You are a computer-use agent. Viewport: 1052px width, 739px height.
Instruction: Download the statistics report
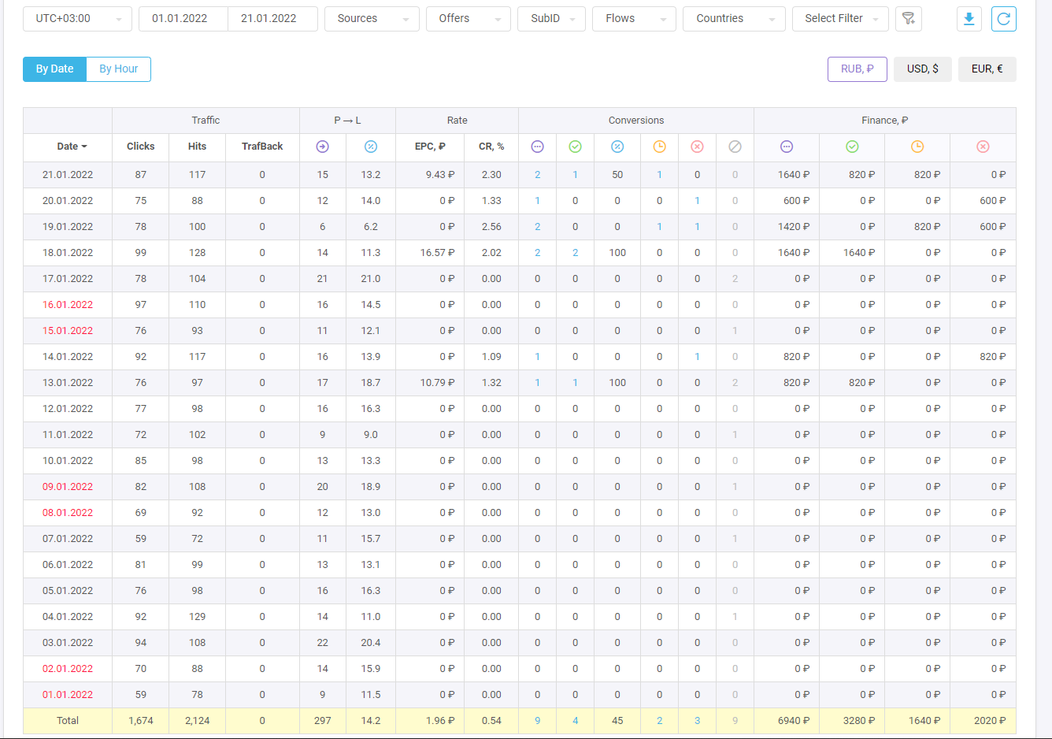[969, 19]
